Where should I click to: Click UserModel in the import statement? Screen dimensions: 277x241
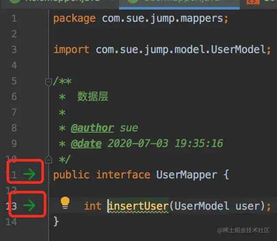238,49
